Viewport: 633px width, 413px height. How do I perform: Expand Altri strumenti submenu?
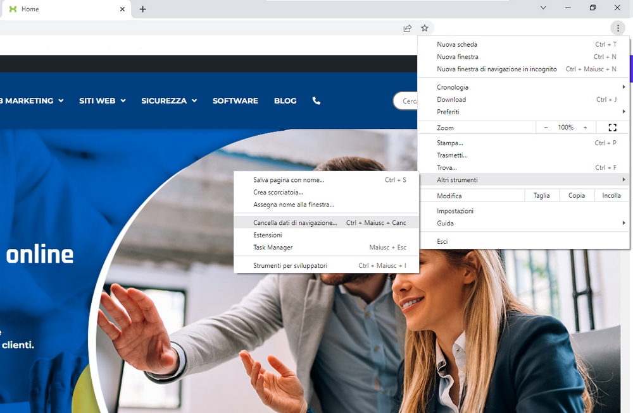click(523, 180)
